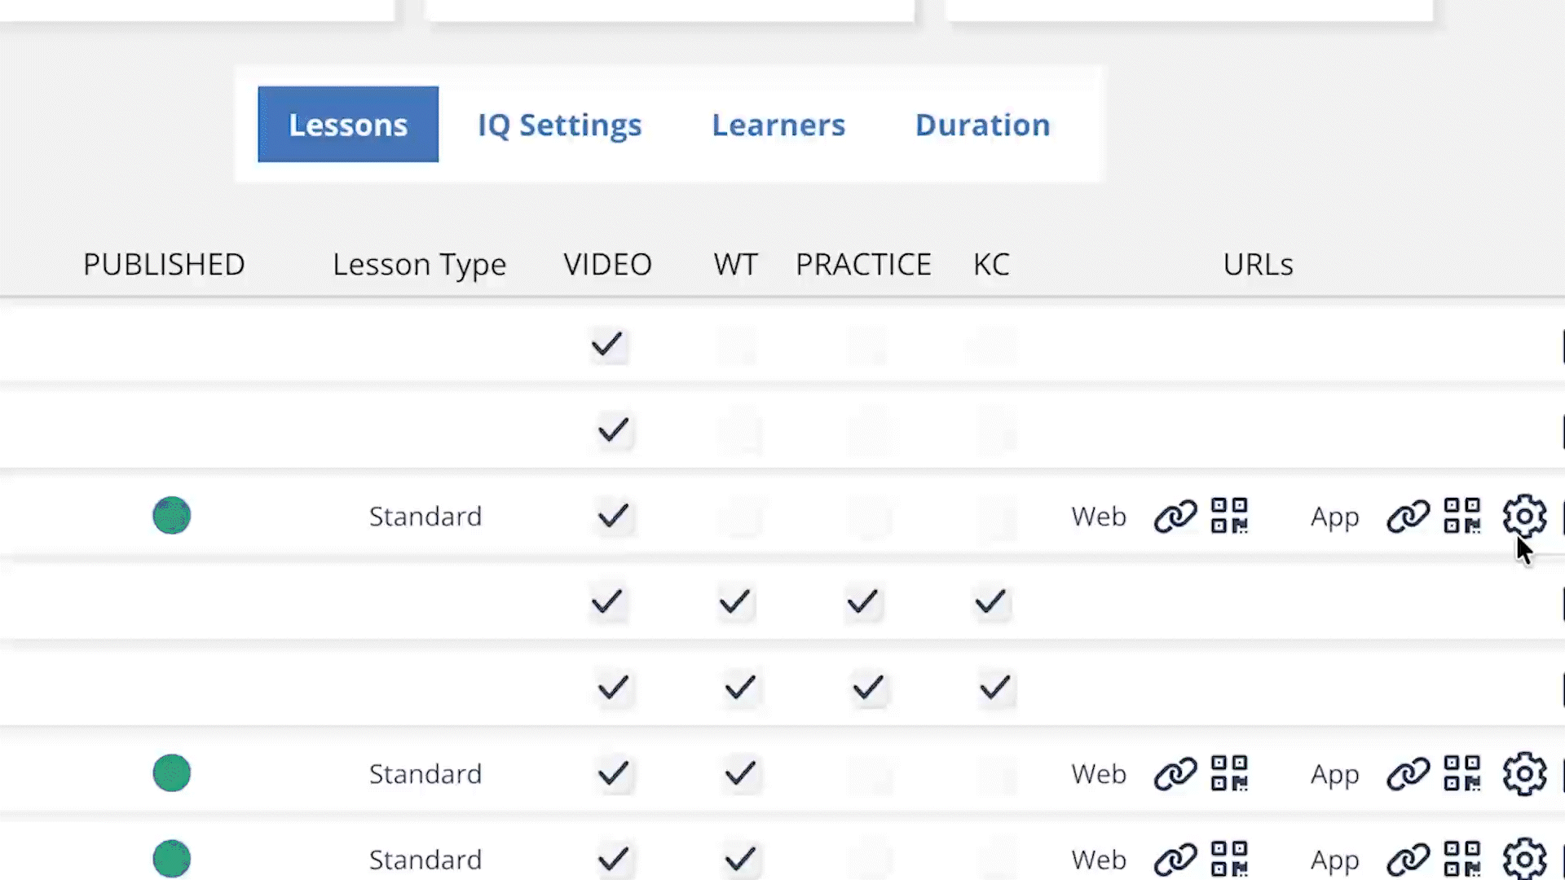Toggle PRACTICE checkbox in fifth table row
The height and width of the screenshot is (880, 1565).
tap(868, 689)
